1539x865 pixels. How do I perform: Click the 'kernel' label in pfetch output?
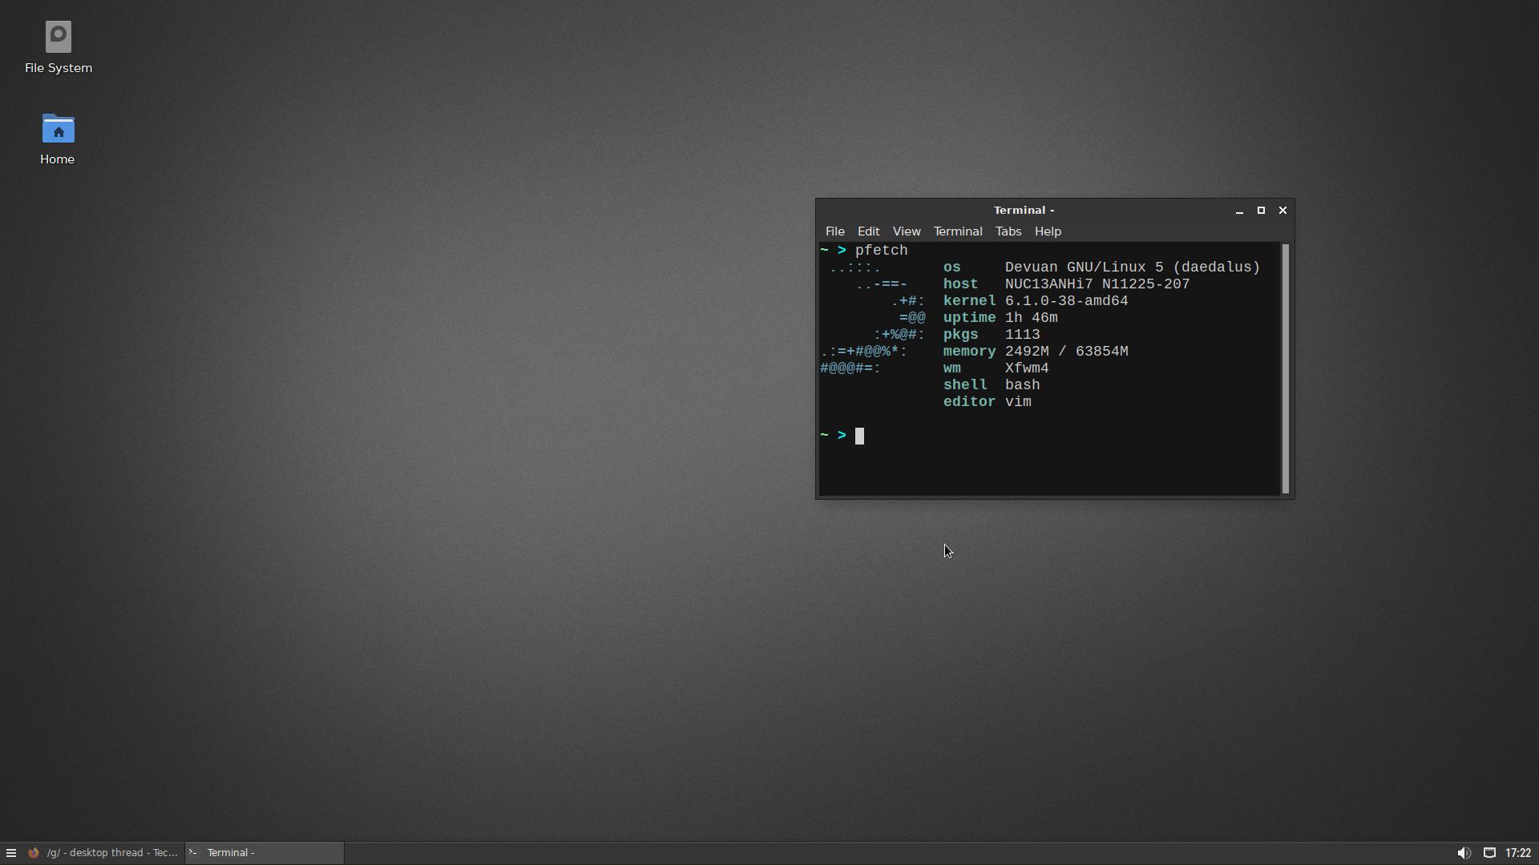pyautogui.click(x=969, y=301)
